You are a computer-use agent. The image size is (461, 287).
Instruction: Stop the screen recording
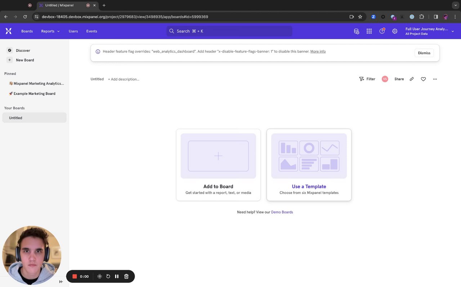(75, 276)
